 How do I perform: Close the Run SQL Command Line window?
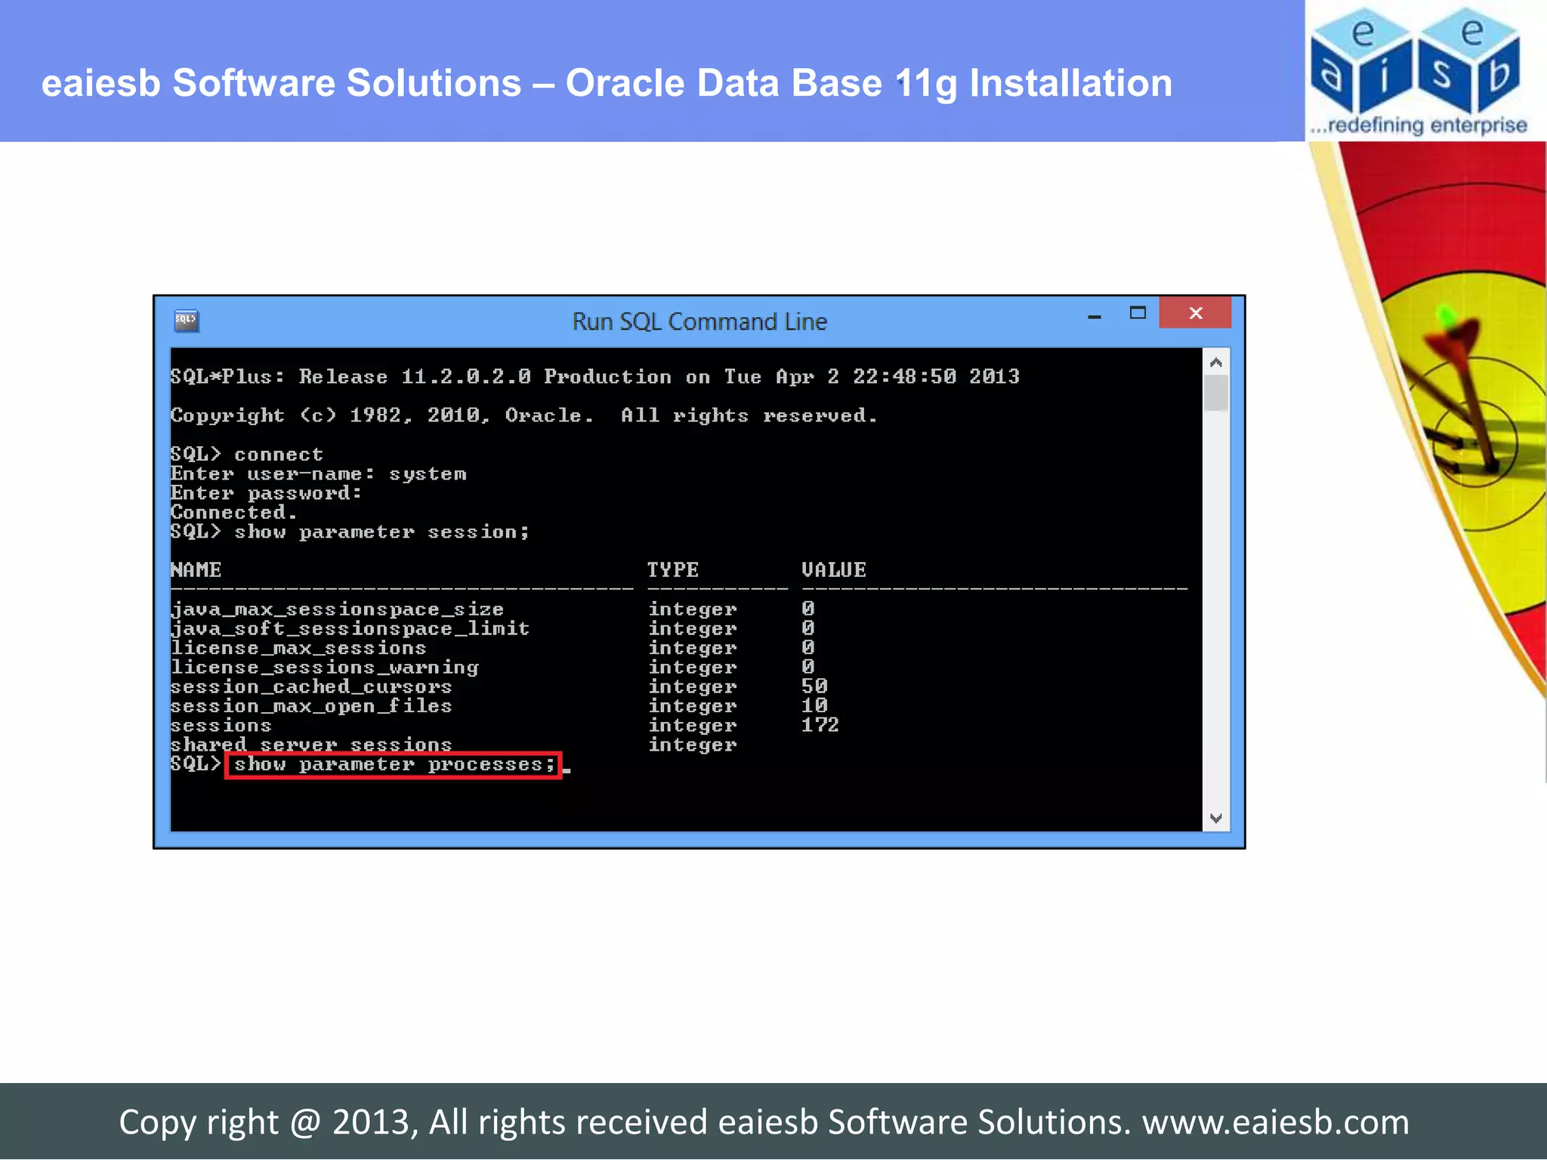(1195, 313)
